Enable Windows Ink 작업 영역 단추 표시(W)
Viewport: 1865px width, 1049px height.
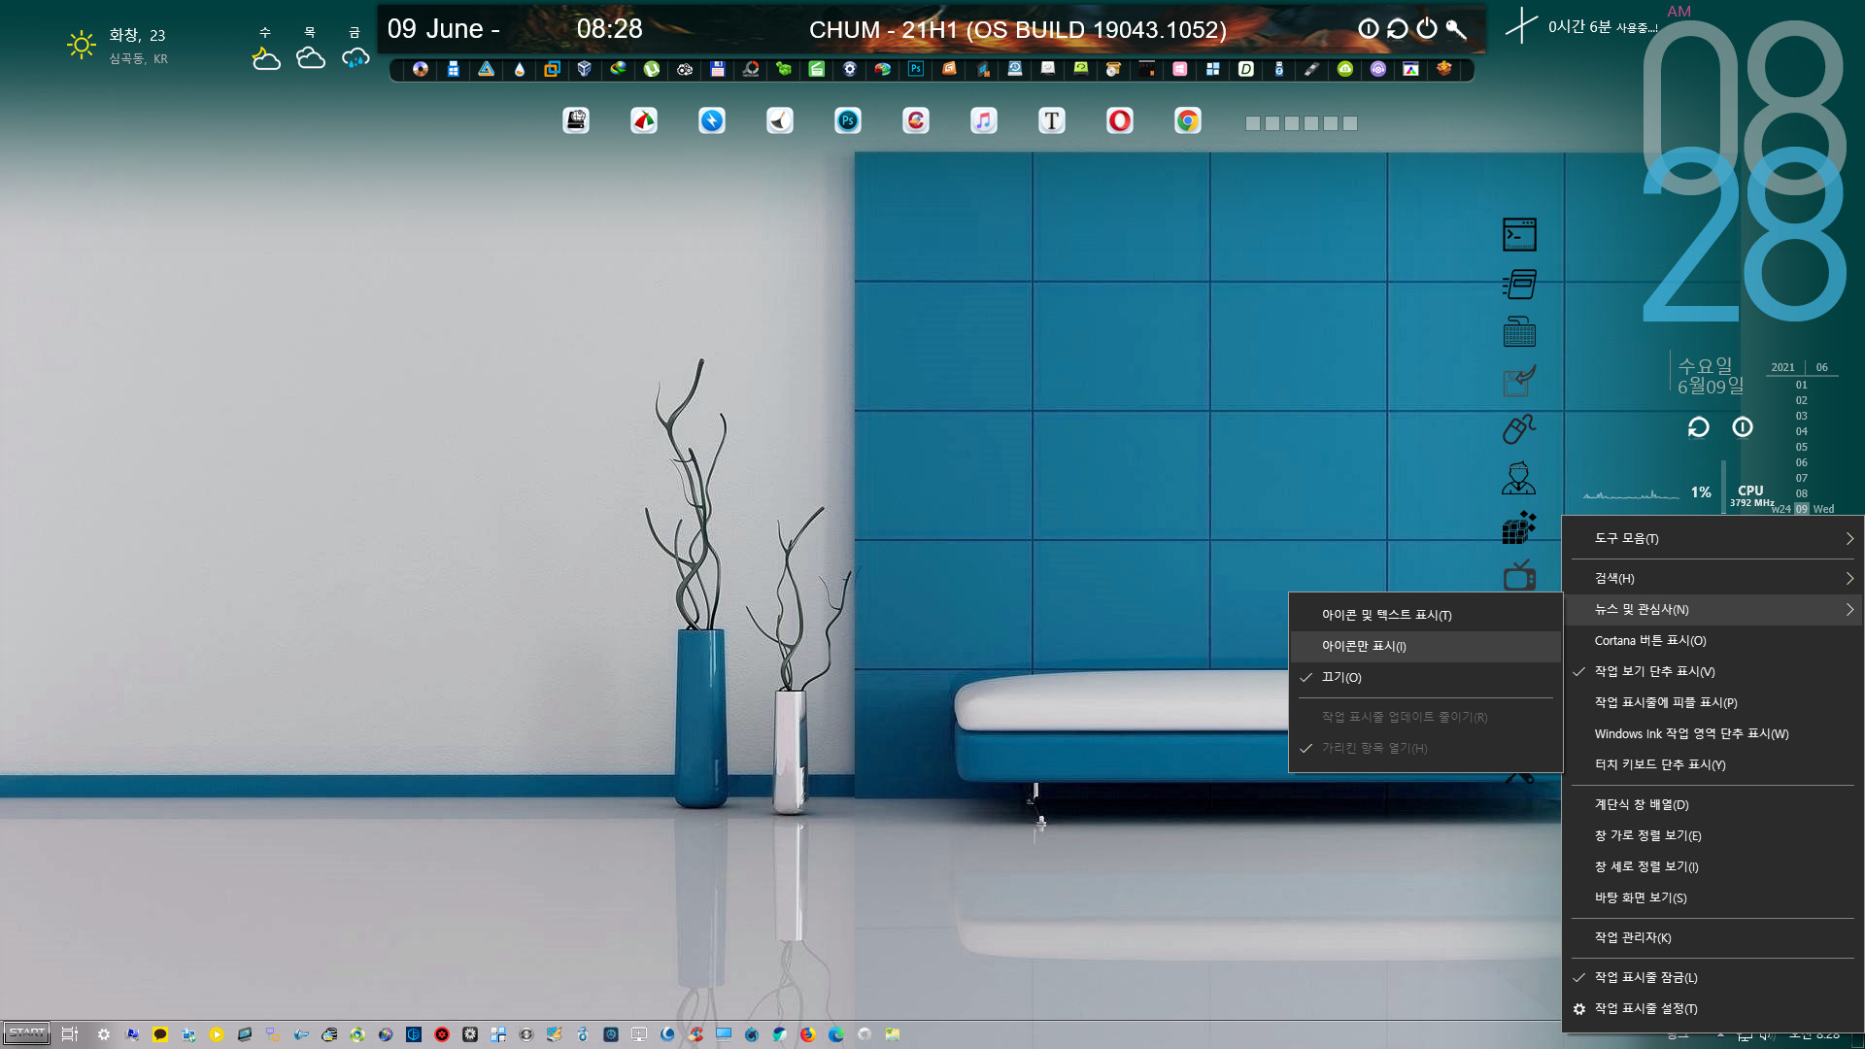point(1712,733)
